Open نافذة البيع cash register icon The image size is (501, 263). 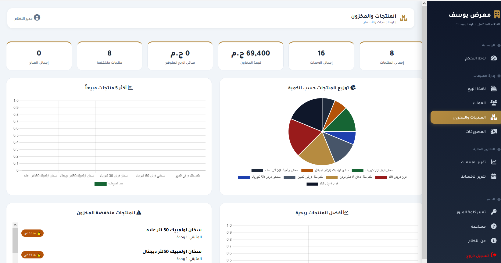(494, 89)
